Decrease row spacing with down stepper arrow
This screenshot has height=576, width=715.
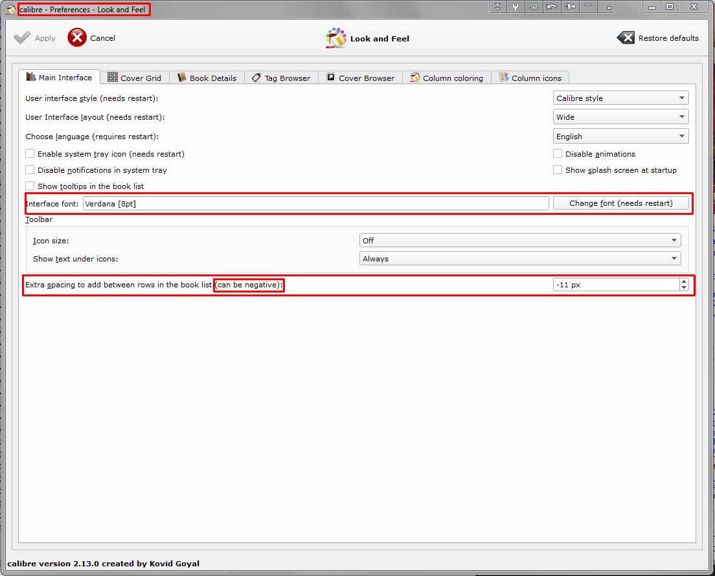click(x=683, y=287)
